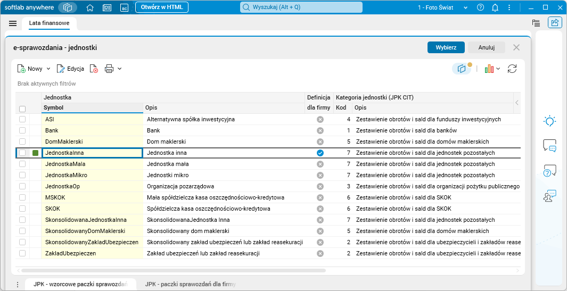Switch to 'JPK - paczki sprawozdań dla firmy' tab
Image resolution: width=567 pixels, height=291 pixels.
pyautogui.click(x=190, y=285)
